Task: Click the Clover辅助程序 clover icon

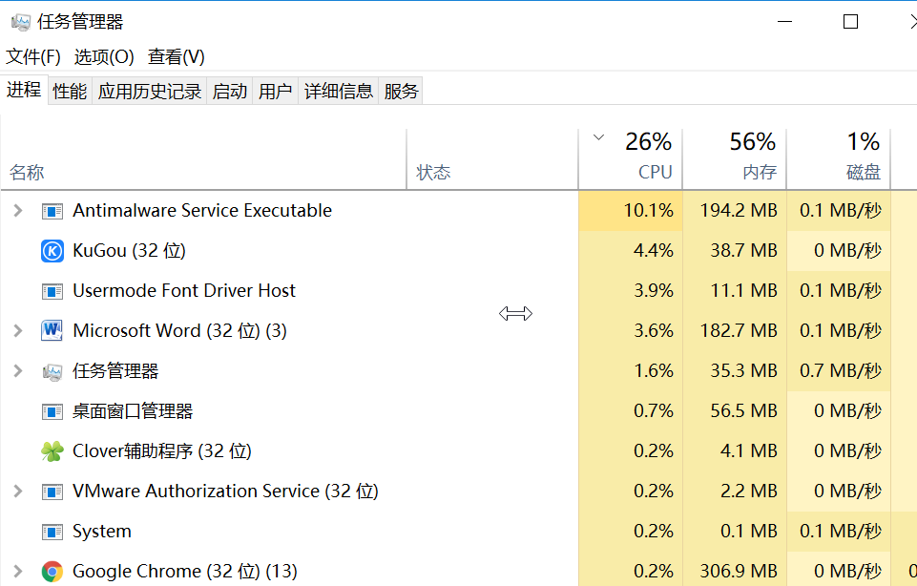Action: point(52,450)
